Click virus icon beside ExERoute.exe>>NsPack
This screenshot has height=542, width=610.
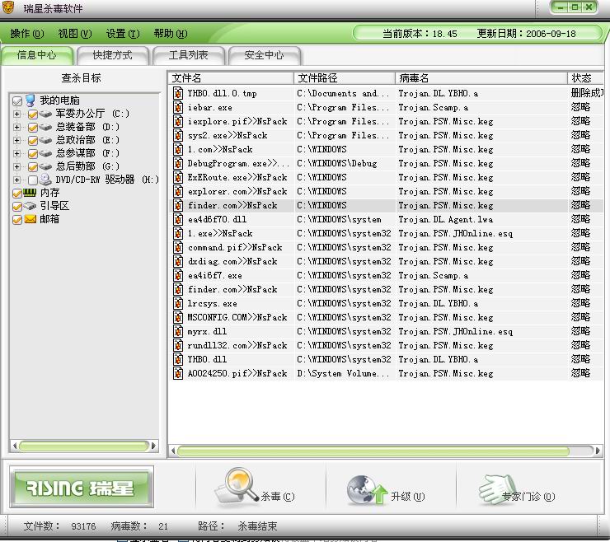pyautogui.click(x=178, y=177)
